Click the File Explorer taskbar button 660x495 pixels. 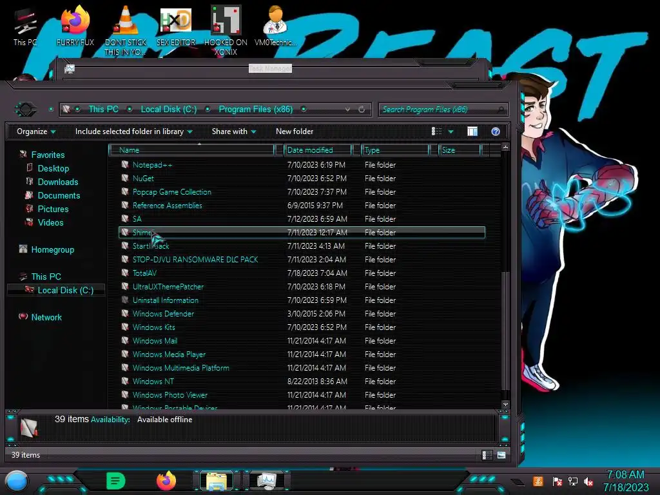[217, 481]
